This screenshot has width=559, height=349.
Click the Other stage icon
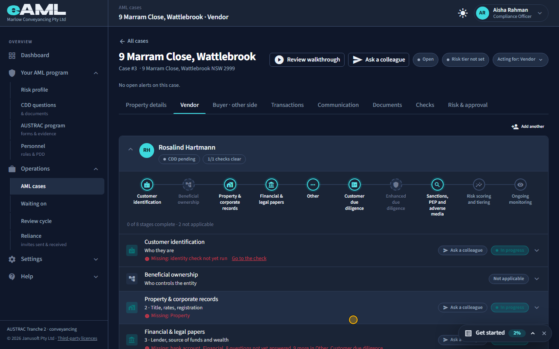point(313,185)
